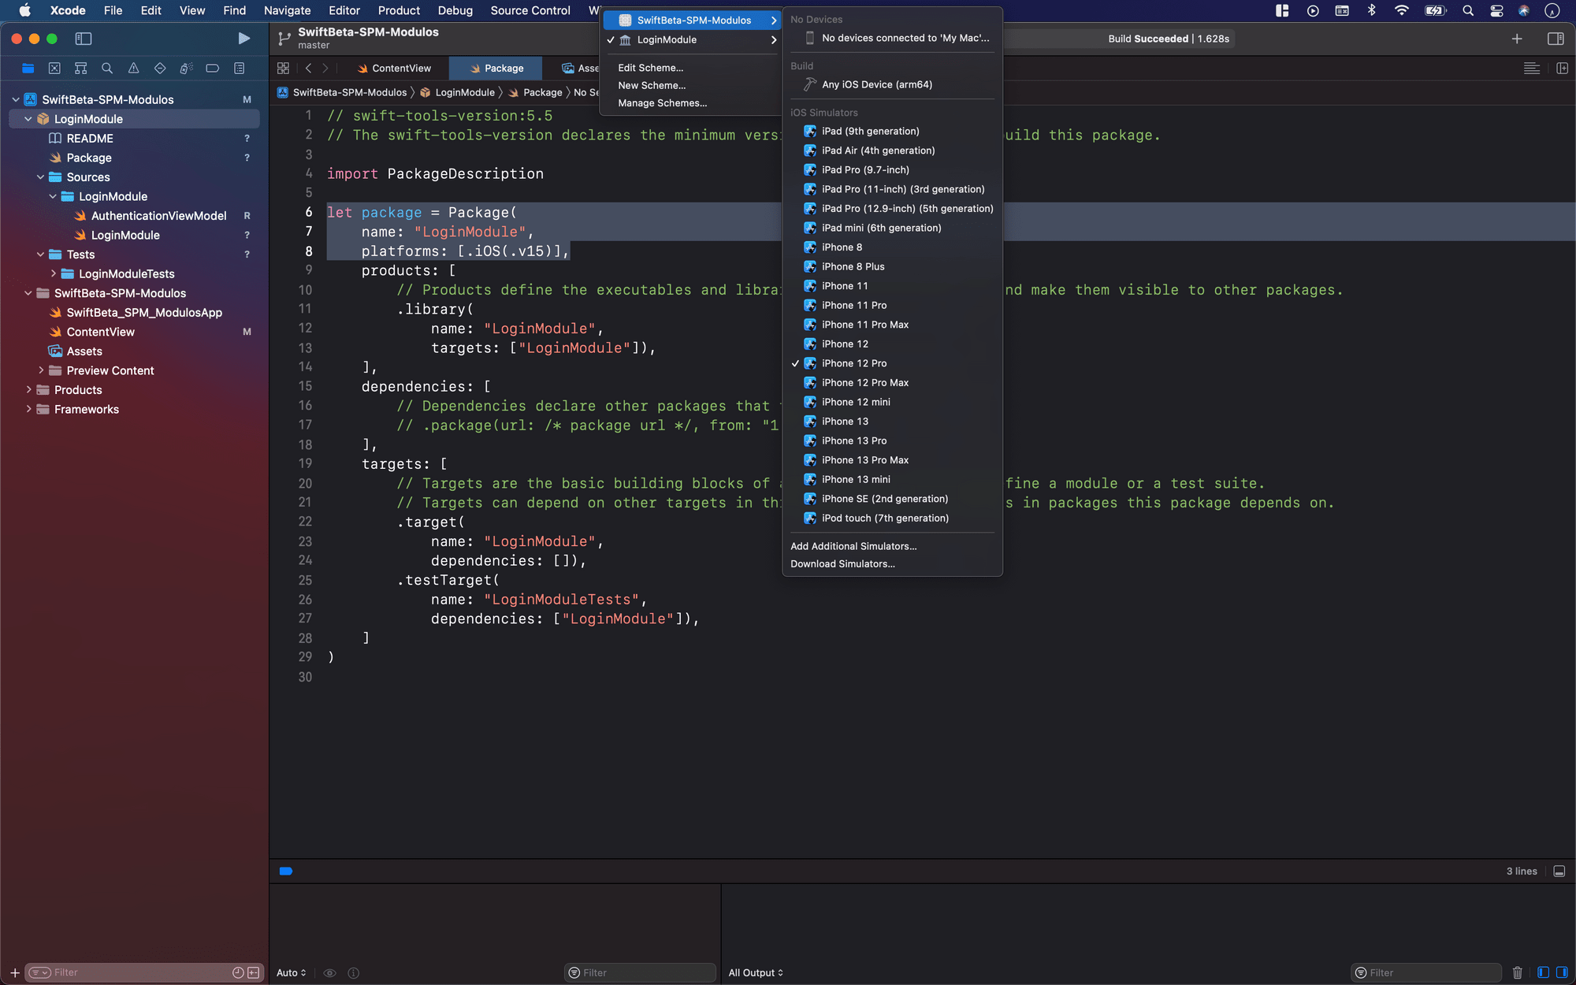The height and width of the screenshot is (985, 1576).
Task: Open the Report navigator
Action: coord(239,69)
